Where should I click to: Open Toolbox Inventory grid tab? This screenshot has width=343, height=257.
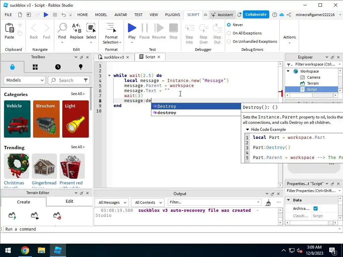point(35,67)
